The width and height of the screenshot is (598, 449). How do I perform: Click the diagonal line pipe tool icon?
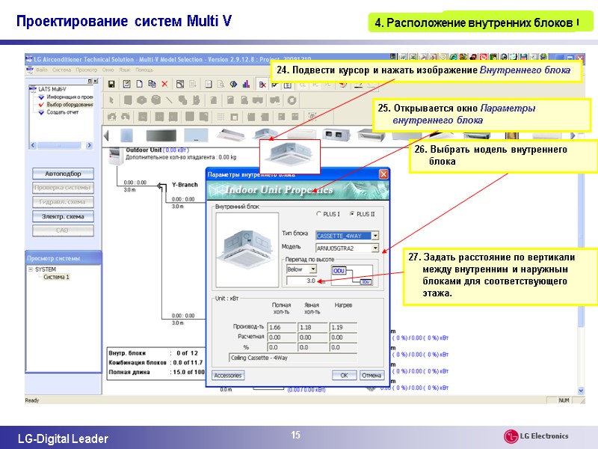[169, 100]
